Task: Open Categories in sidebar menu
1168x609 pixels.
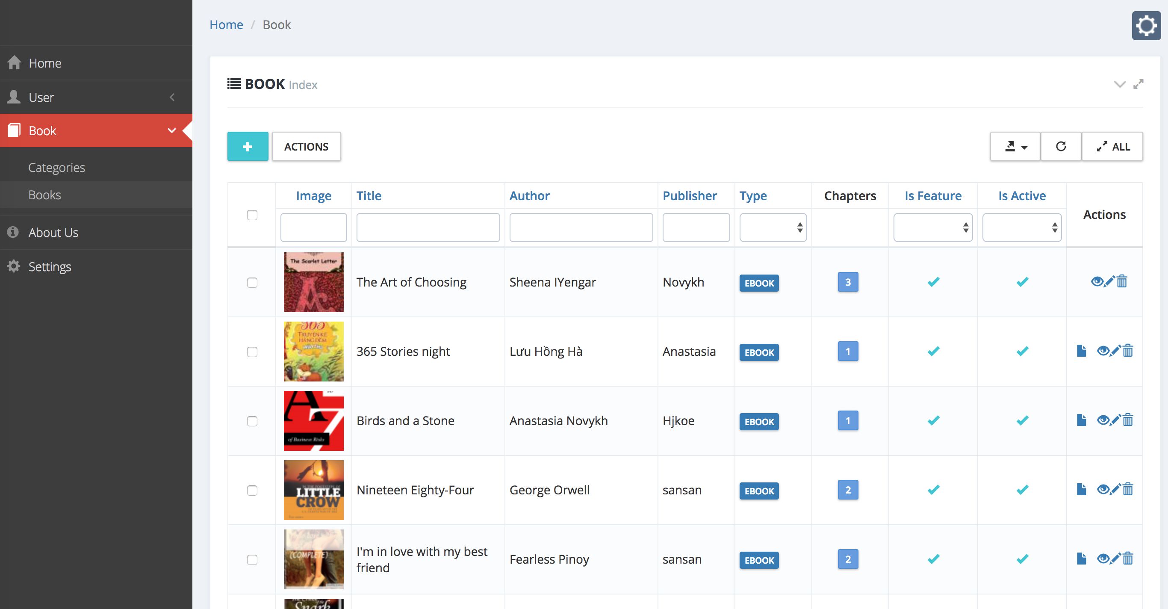Action: tap(57, 167)
